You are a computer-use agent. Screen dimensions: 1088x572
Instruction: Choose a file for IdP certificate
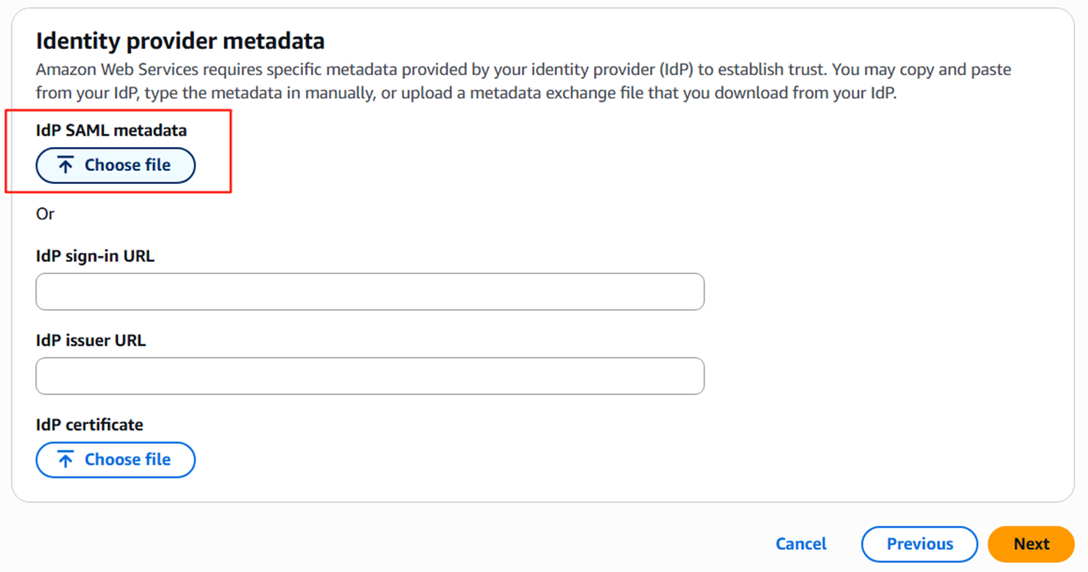pos(116,460)
